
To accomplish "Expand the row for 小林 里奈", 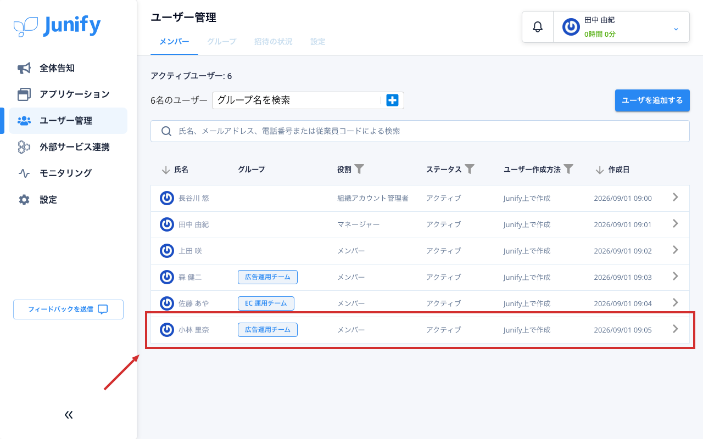I will [676, 329].
